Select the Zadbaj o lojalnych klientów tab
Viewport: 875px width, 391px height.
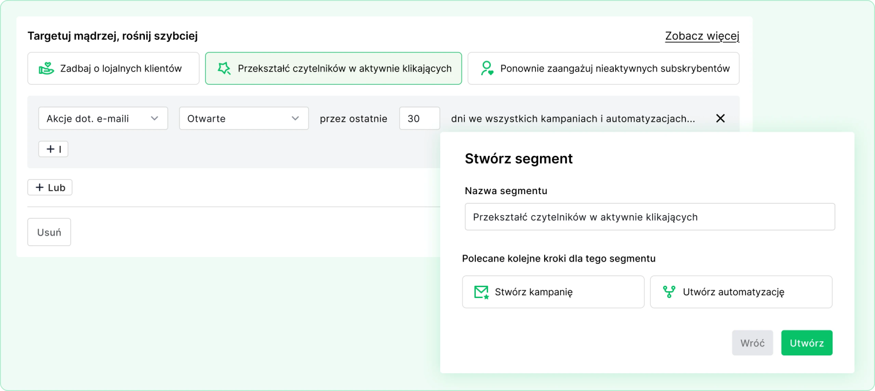113,68
